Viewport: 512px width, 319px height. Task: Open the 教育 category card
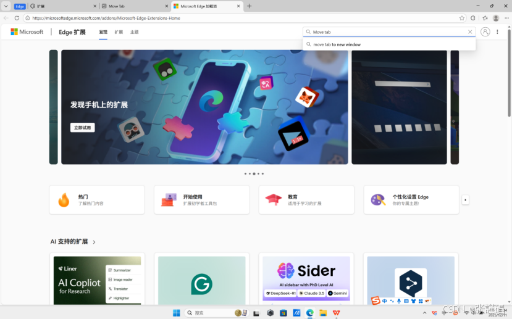pyautogui.click(x=306, y=200)
